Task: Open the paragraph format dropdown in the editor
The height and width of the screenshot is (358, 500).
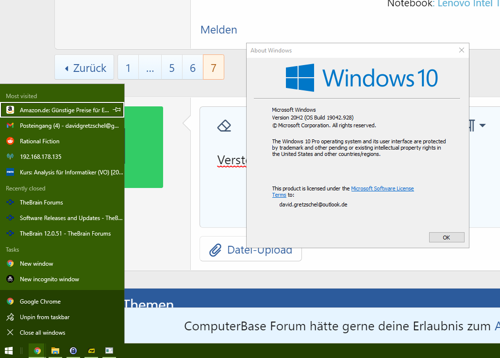Action: tap(478, 125)
